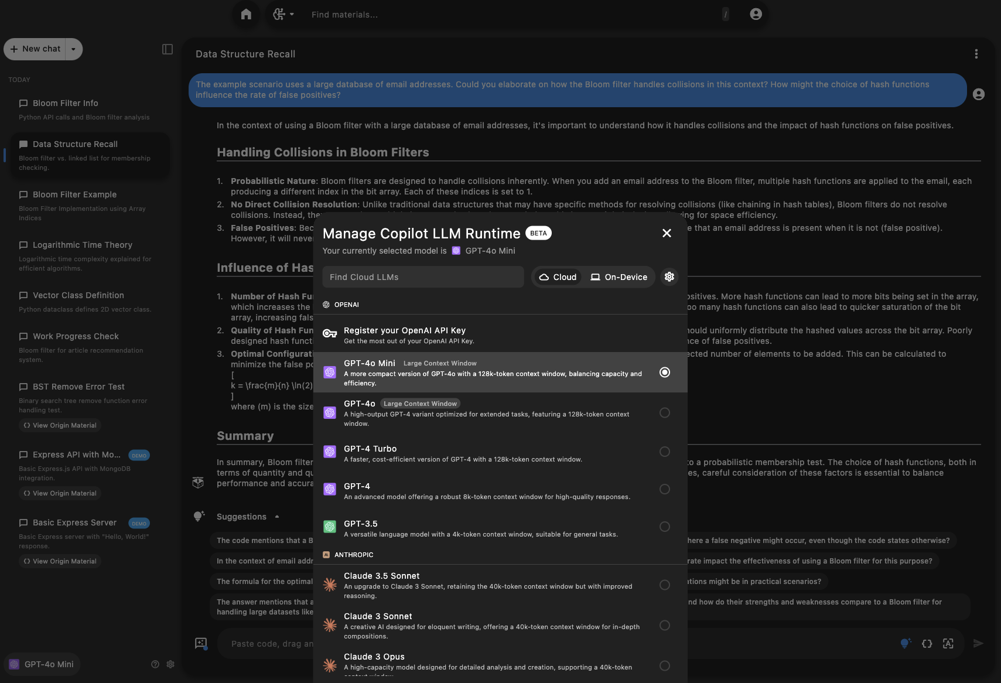Switch to the Cloud tab

(x=558, y=277)
